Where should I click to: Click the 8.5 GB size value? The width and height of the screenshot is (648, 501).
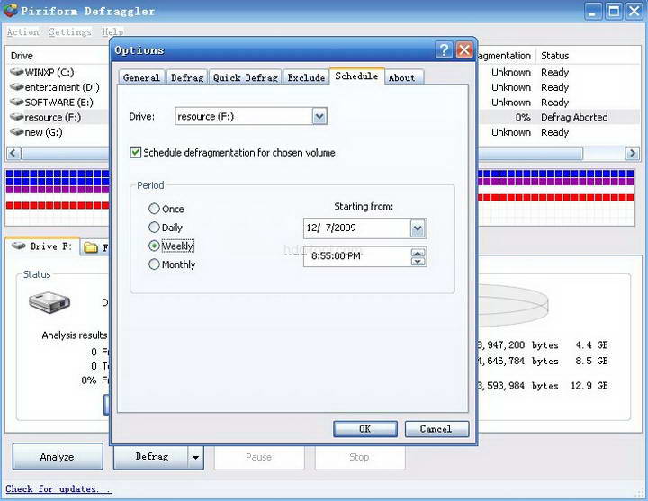coord(591,361)
